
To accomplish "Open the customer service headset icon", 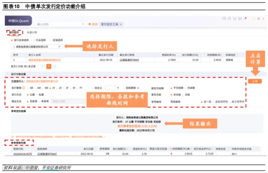I will [x=224, y=18].
